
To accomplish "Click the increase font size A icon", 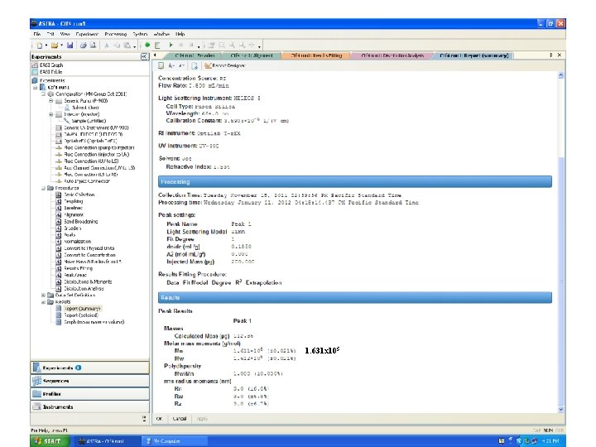I will pos(171,65).
